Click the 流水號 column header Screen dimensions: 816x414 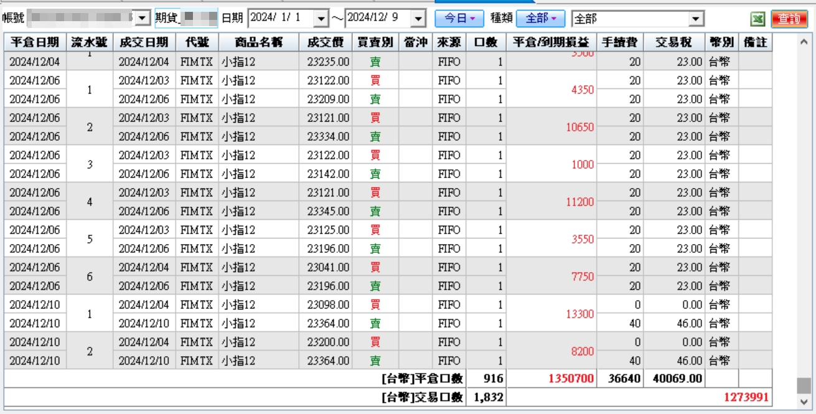pos(89,42)
